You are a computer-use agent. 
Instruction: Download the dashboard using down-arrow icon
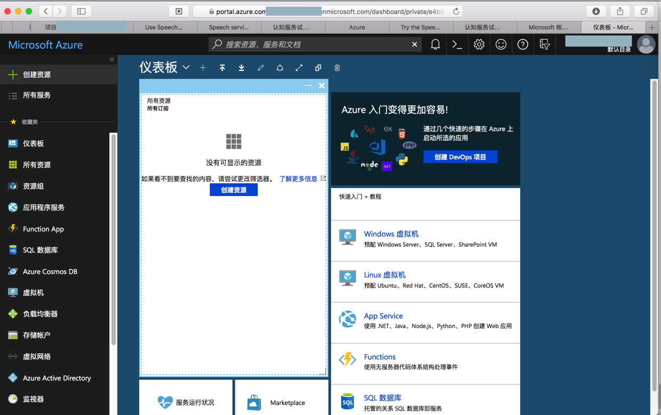[x=241, y=68]
